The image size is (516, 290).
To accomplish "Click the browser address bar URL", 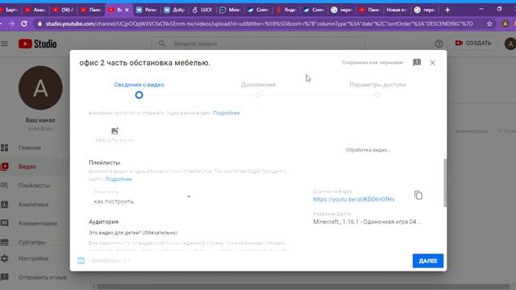I will pyautogui.click(x=259, y=23).
